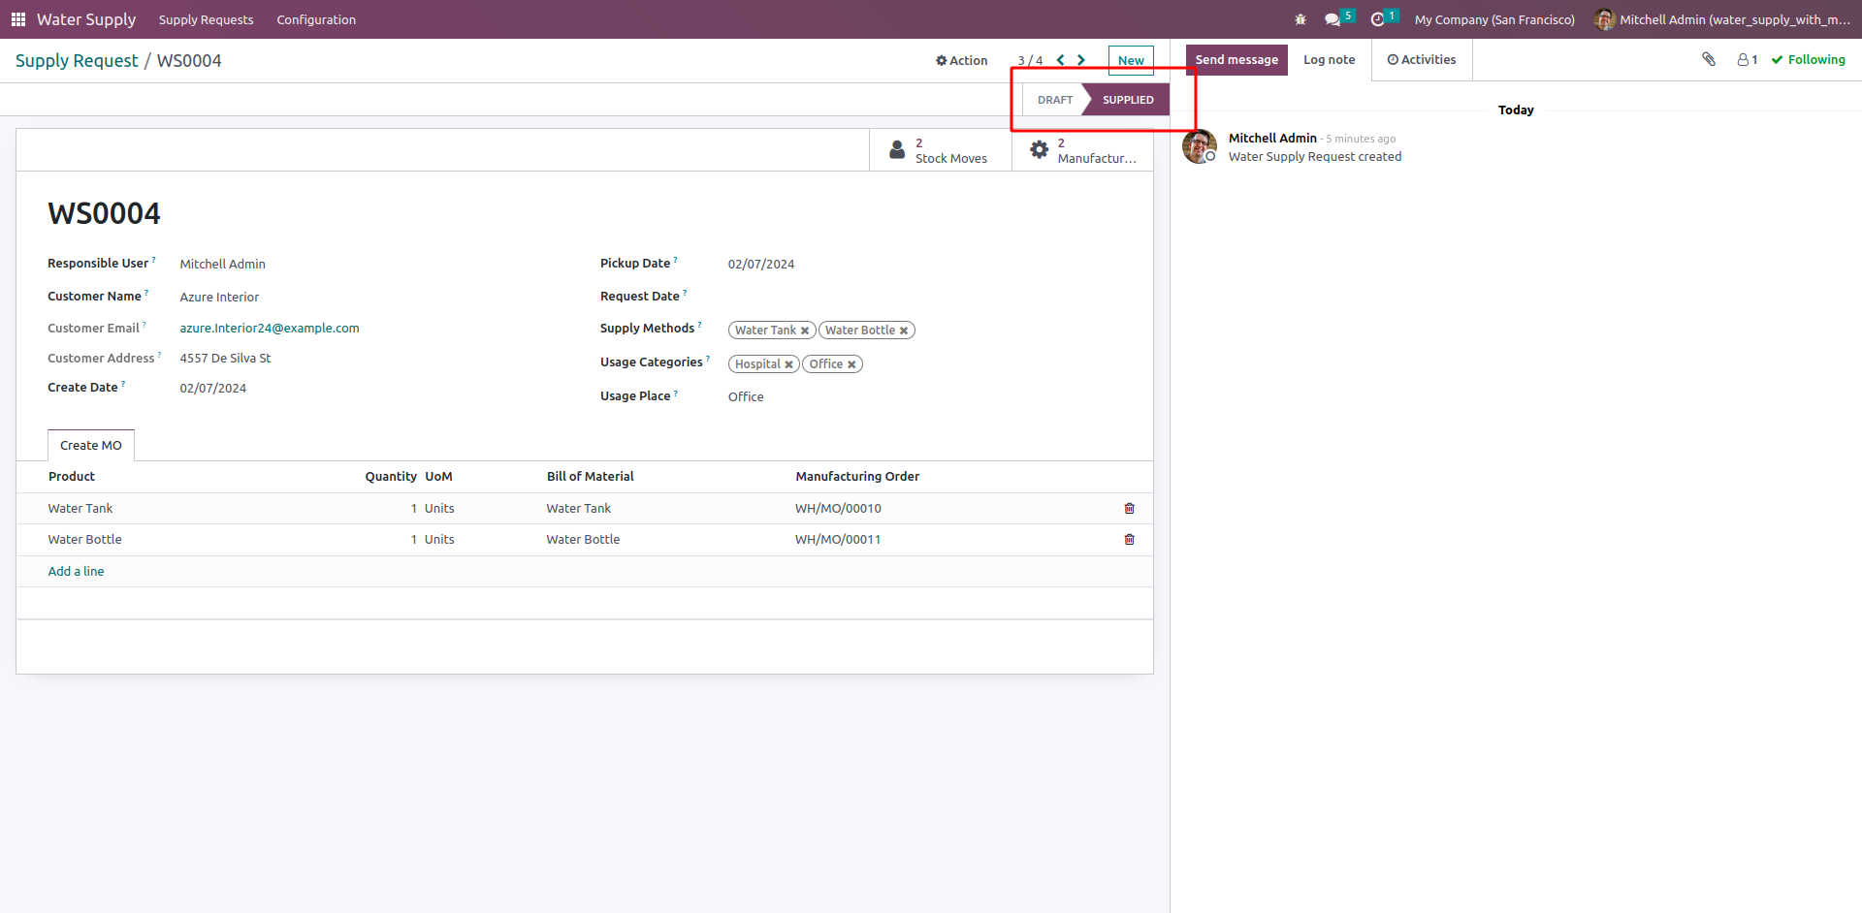Open the Stock Moves smart button
The width and height of the screenshot is (1862, 913).
coord(940,150)
